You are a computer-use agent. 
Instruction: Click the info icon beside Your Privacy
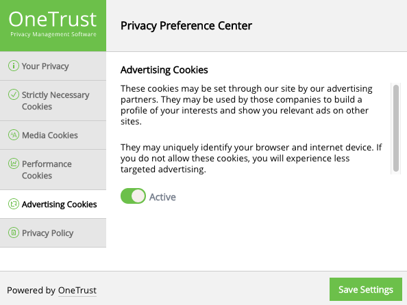[x=14, y=66]
